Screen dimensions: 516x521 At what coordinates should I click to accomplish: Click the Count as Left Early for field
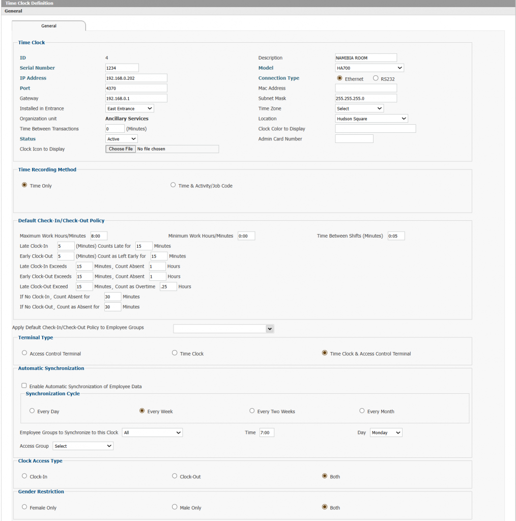coord(159,256)
